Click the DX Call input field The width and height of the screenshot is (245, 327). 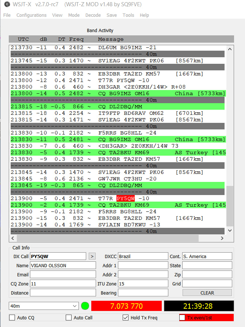(x=58, y=256)
